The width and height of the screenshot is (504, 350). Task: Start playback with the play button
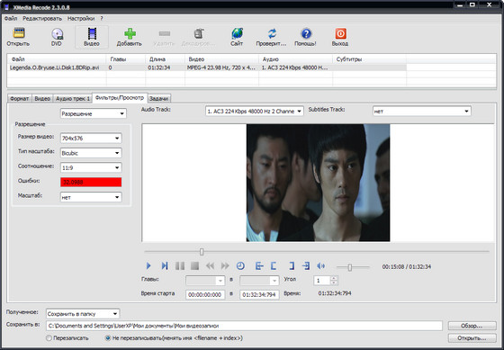coord(148,265)
